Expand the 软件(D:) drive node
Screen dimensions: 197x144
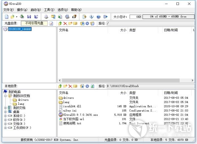point(5,120)
